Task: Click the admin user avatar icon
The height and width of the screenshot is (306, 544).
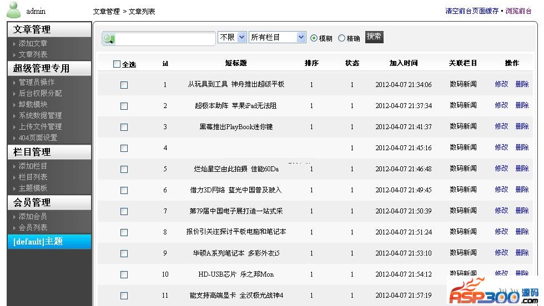Action: pos(14,10)
